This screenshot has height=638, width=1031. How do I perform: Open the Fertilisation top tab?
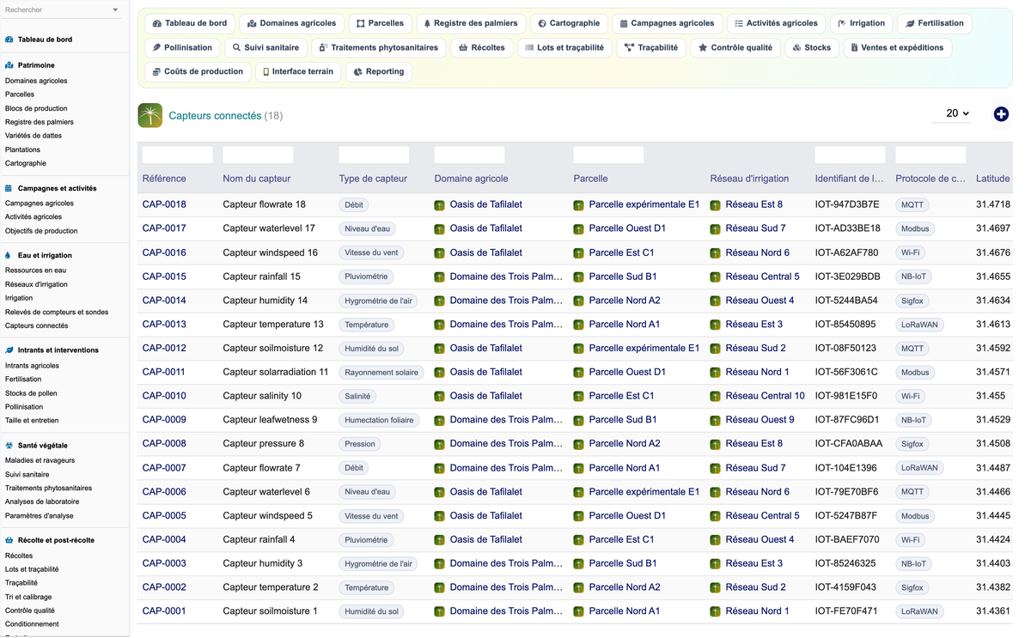pyautogui.click(x=935, y=23)
